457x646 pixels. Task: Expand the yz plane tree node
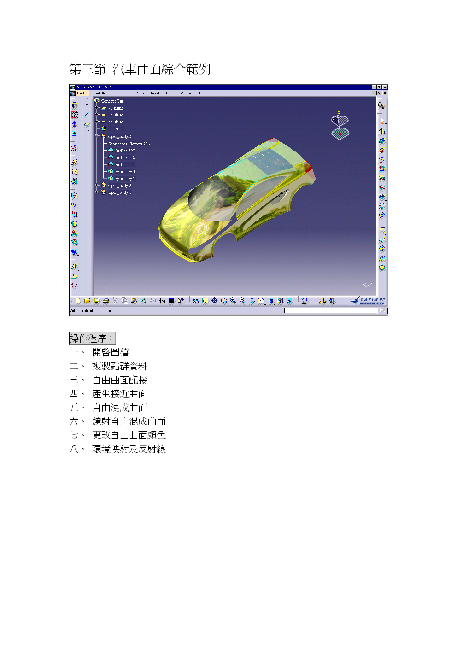[97, 115]
